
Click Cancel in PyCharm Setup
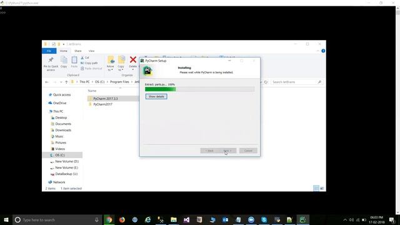coord(248,151)
